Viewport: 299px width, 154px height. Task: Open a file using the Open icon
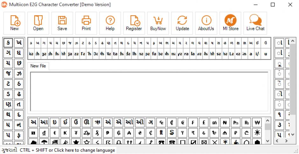coord(38,23)
